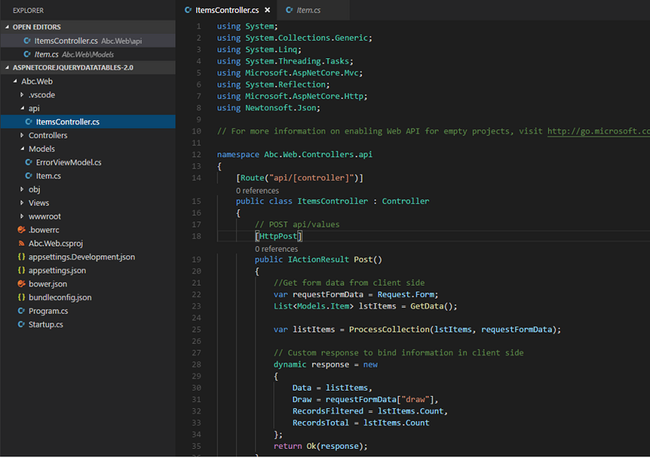Screen dimensions: 650x458
Task: Collapse the Open Editors section
Action: (7, 27)
